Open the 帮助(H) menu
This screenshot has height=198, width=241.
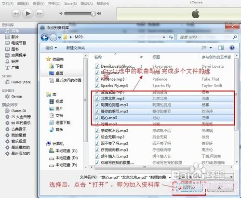pos(103,3)
